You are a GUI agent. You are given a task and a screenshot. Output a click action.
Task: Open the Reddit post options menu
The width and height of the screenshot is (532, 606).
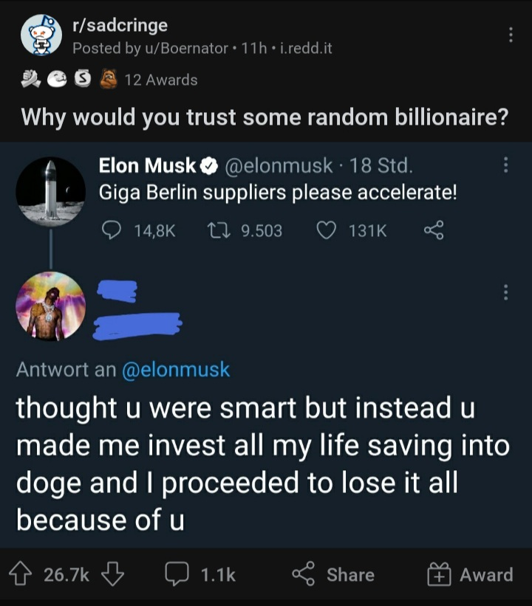(x=509, y=35)
